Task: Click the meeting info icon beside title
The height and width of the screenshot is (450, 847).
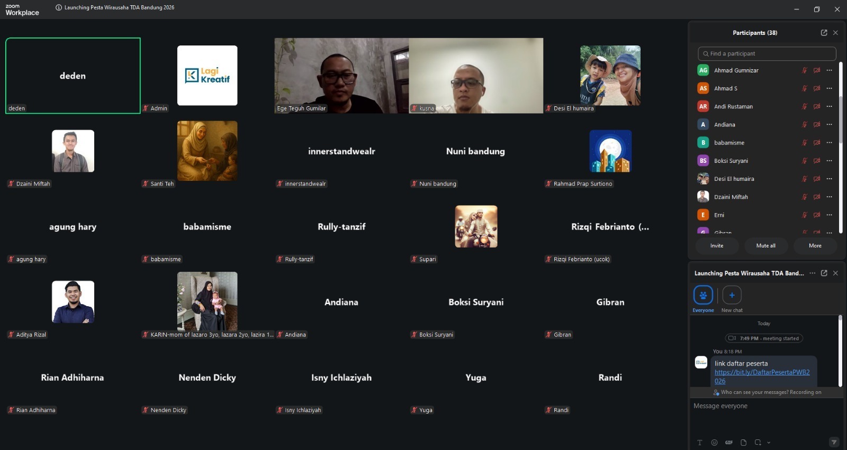Action: (59, 7)
